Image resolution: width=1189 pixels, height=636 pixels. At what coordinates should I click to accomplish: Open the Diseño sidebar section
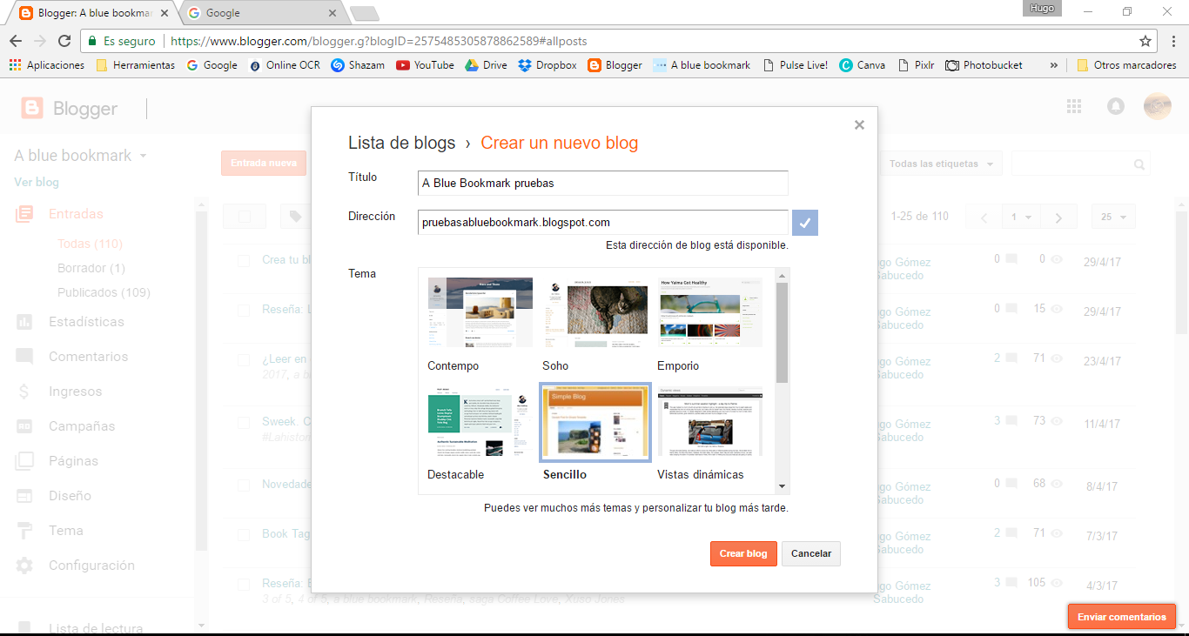click(x=70, y=496)
